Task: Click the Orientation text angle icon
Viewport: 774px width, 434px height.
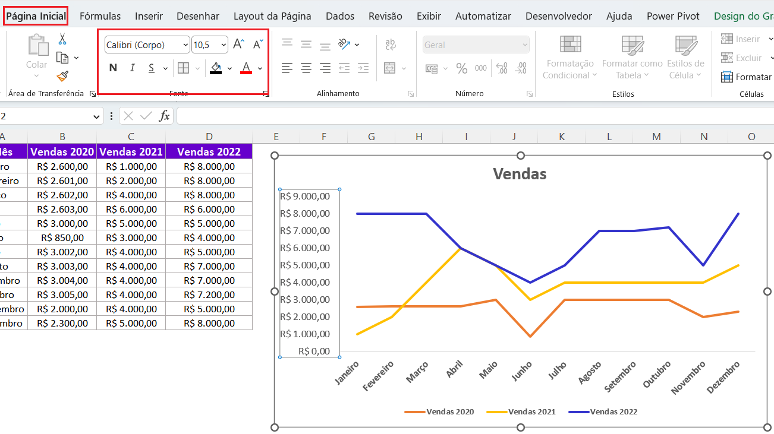Action: tap(345, 44)
